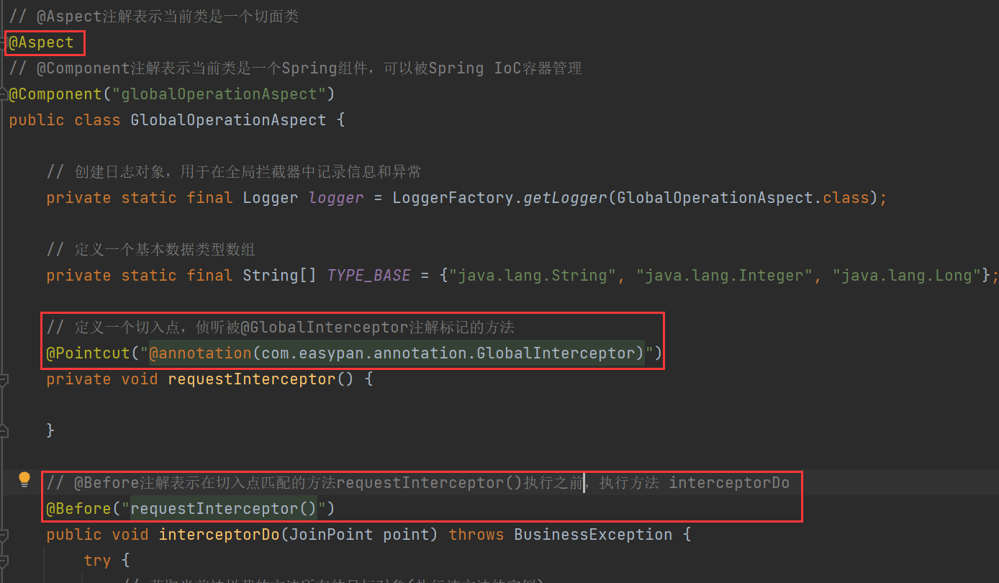
Task: Click the interceptorDo method name in declaration
Action: click(x=219, y=535)
